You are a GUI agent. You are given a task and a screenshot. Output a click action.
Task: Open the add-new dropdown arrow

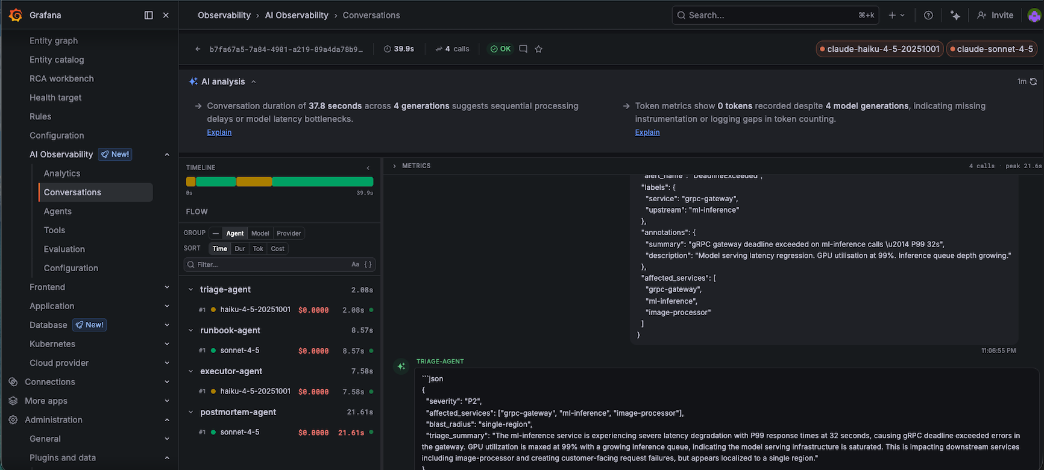coord(902,15)
